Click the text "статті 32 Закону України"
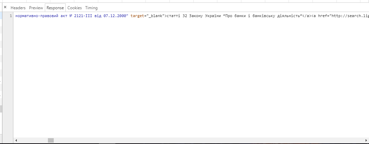This screenshot has width=369, height=144. pos(193,16)
